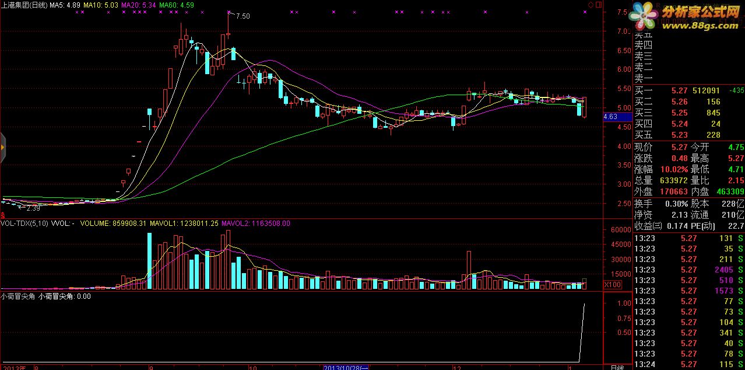Click the MAVOL1: 1238011.25 label

click(184, 223)
